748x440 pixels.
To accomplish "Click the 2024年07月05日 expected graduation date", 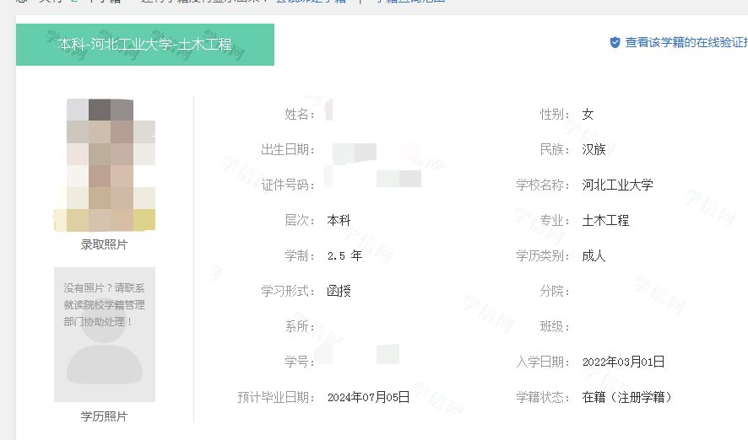I will (368, 397).
